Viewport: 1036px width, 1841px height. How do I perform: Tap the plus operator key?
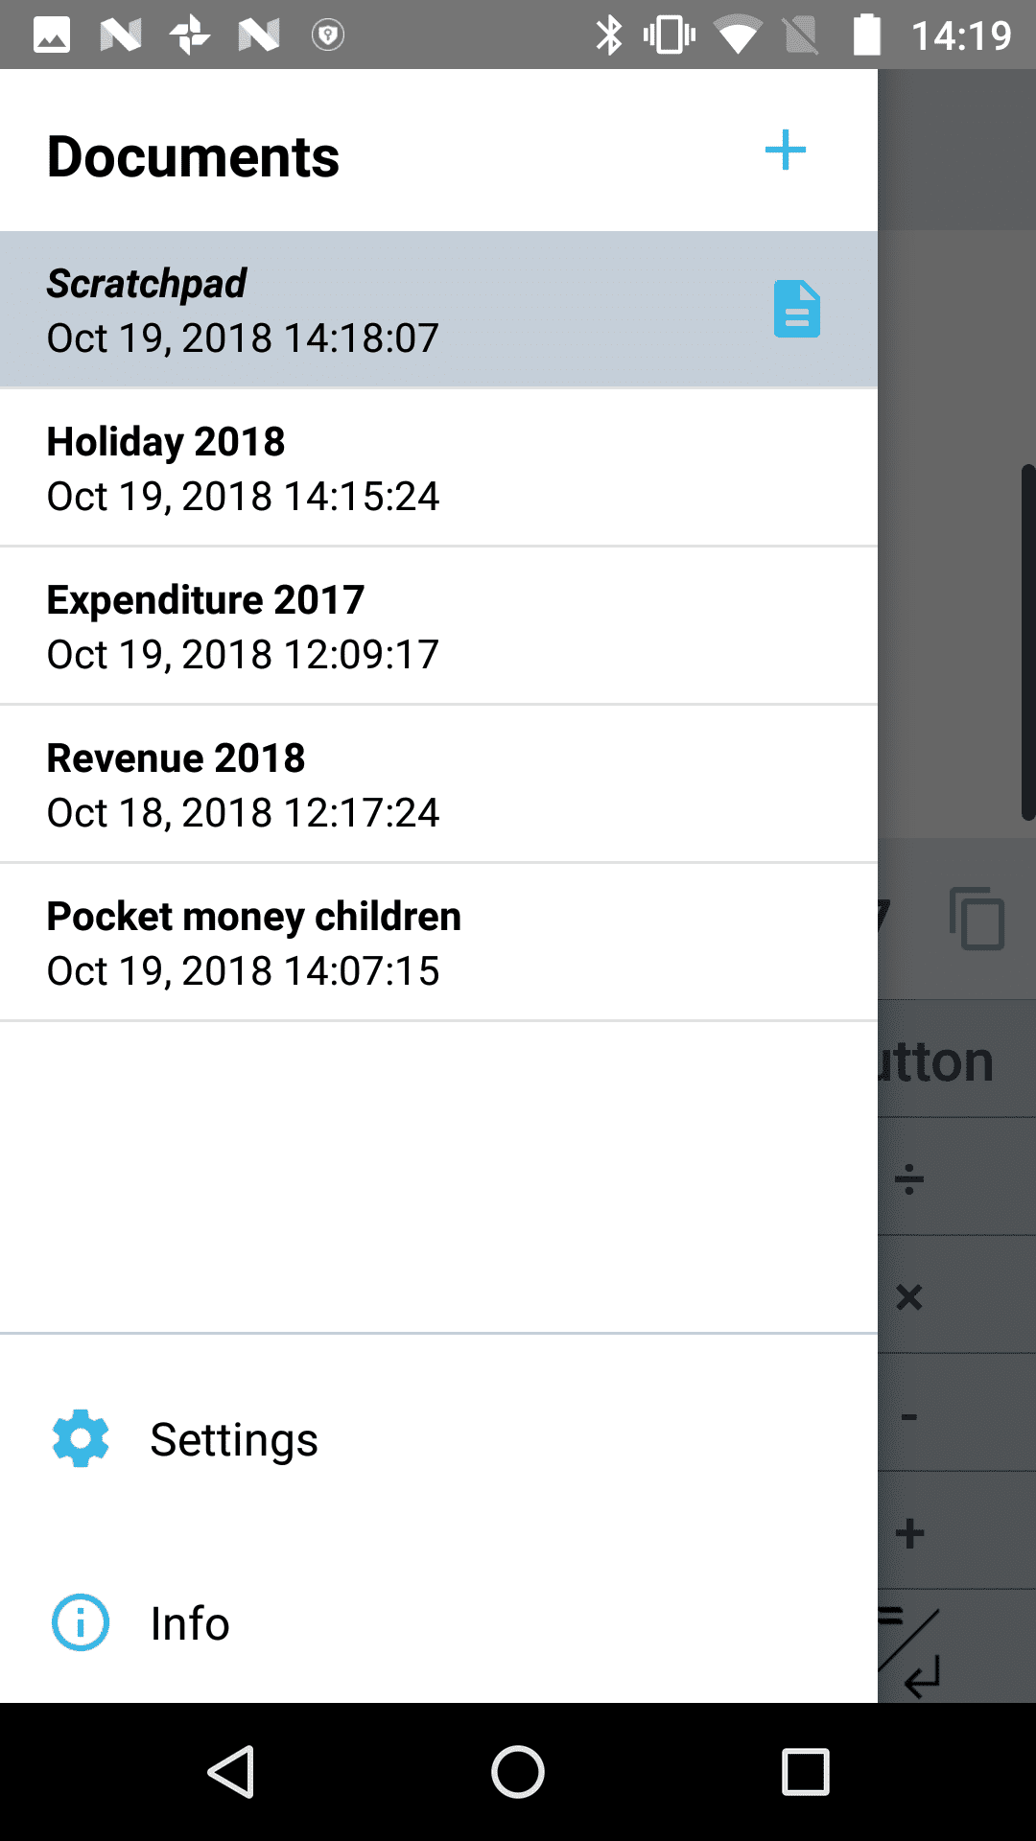909,1532
